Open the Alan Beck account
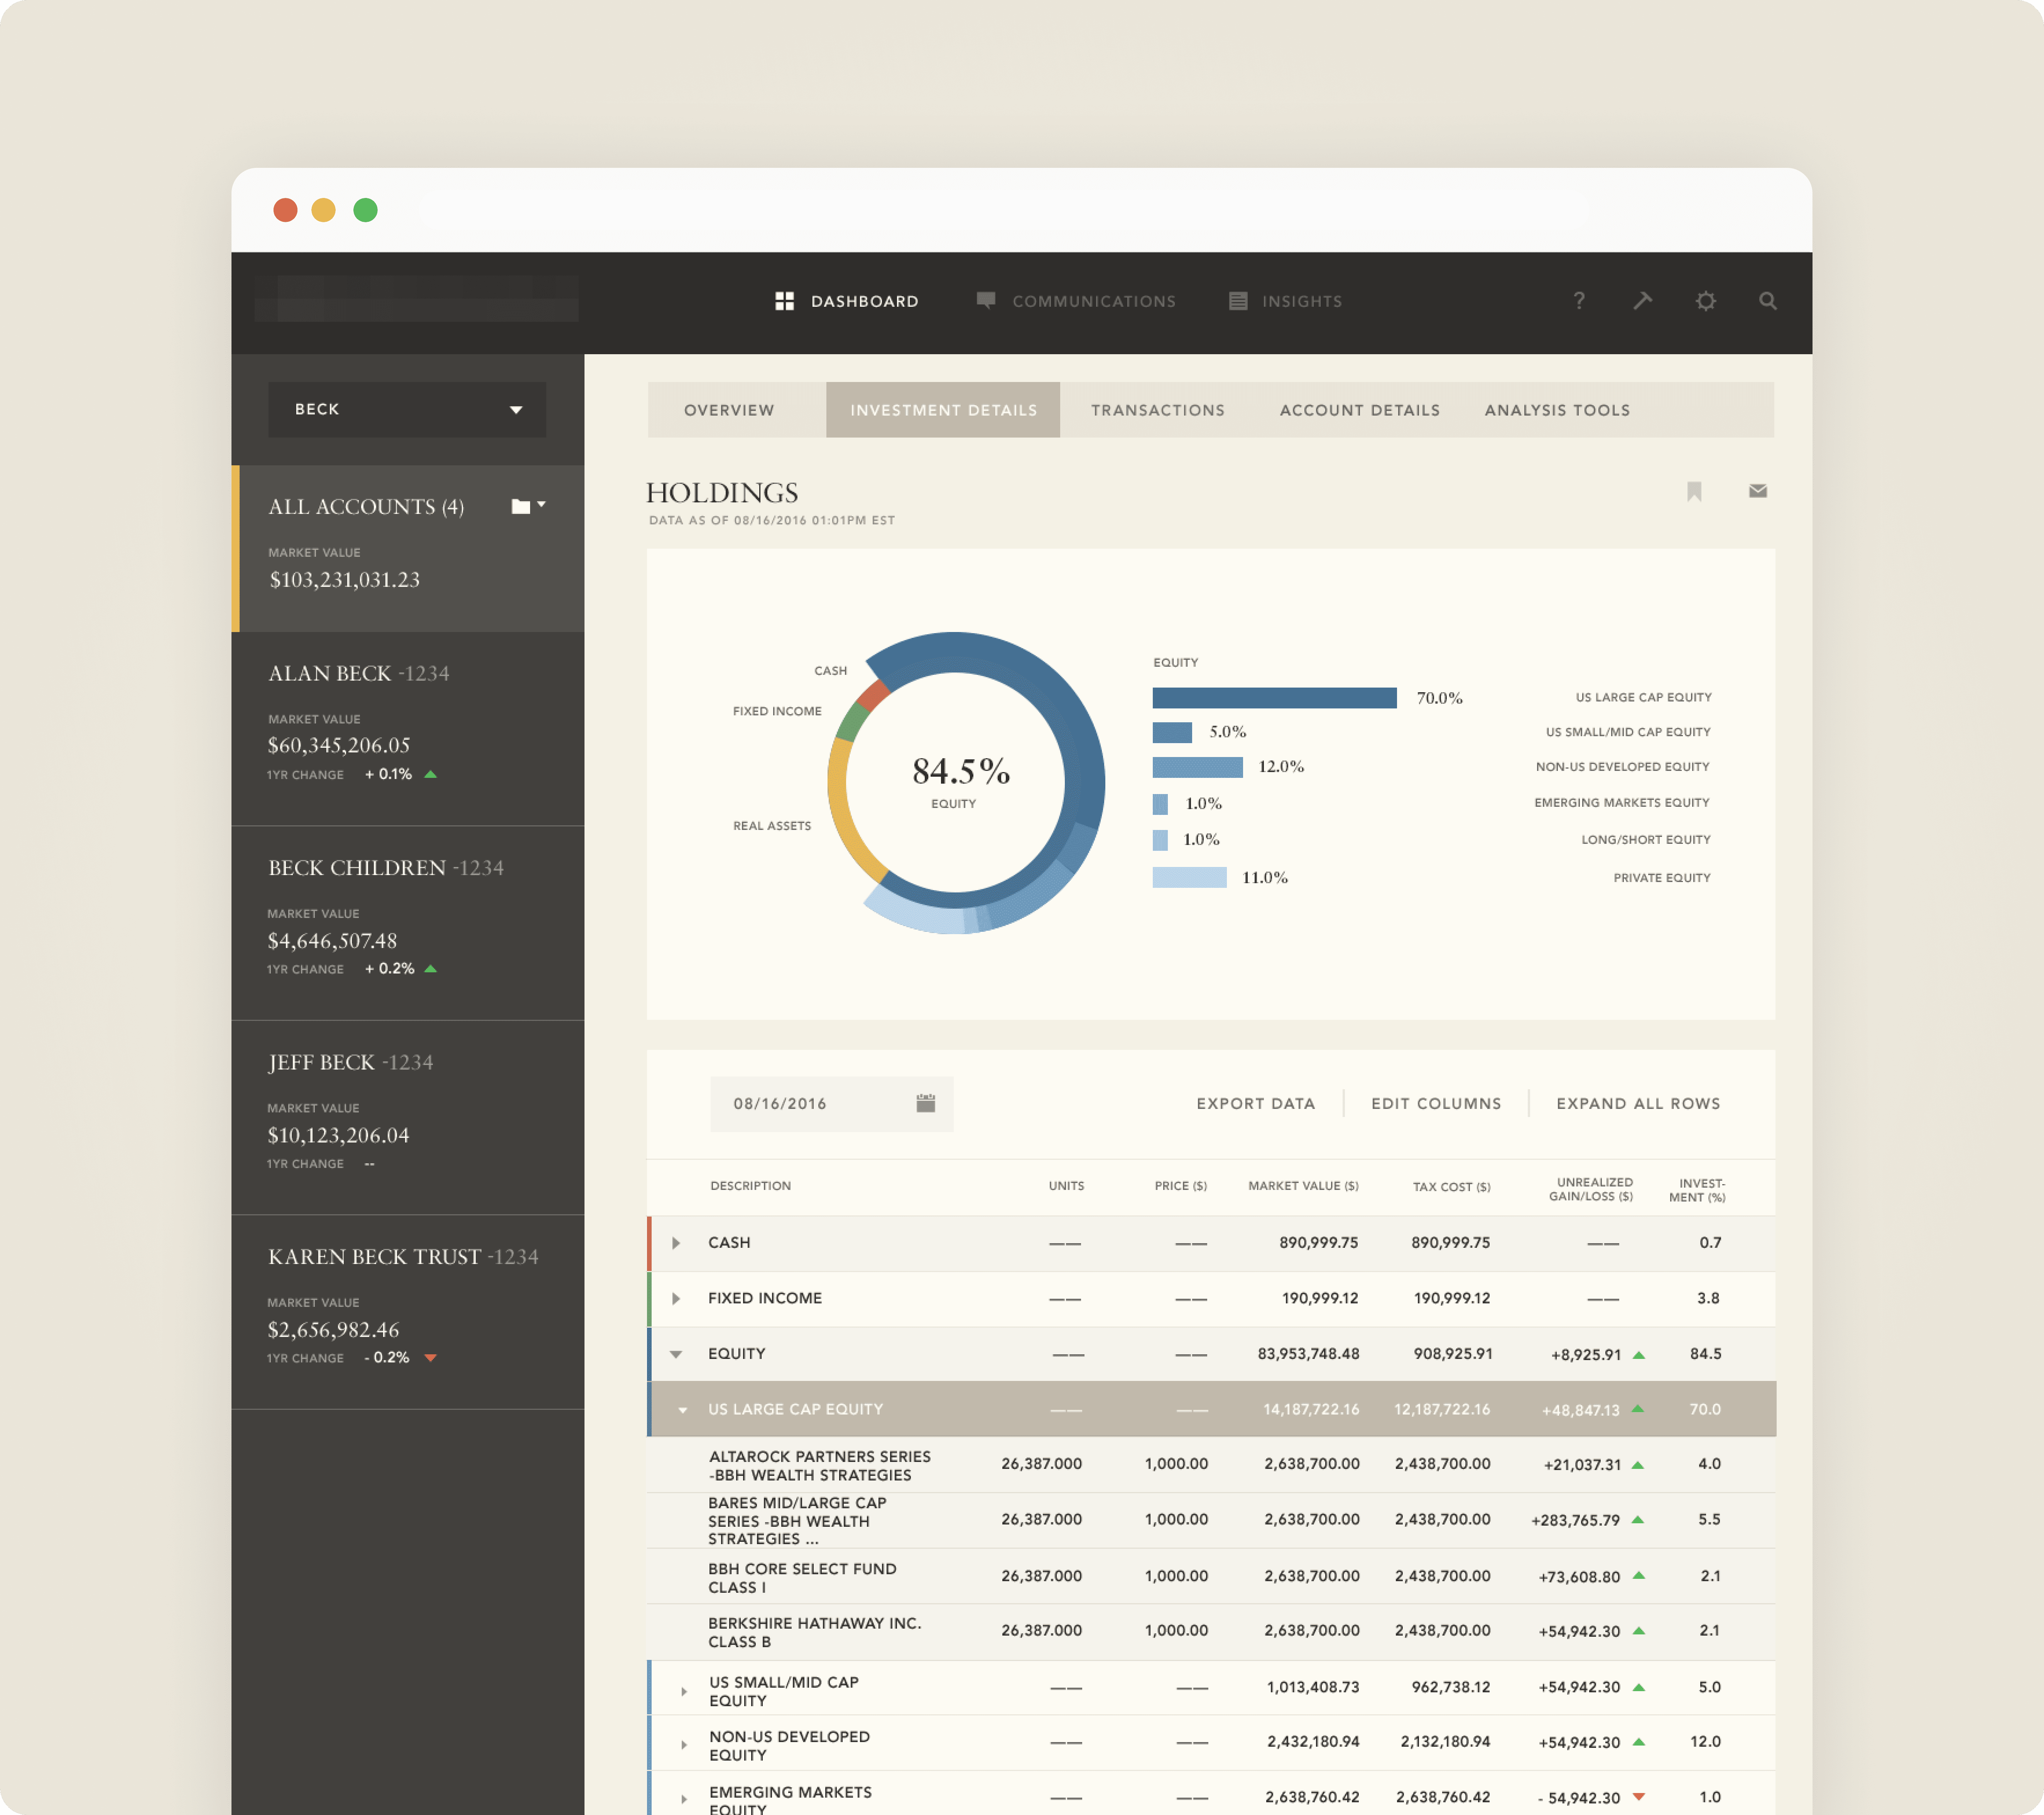The height and width of the screenshot is (1815, 2044). pos(408,728)
